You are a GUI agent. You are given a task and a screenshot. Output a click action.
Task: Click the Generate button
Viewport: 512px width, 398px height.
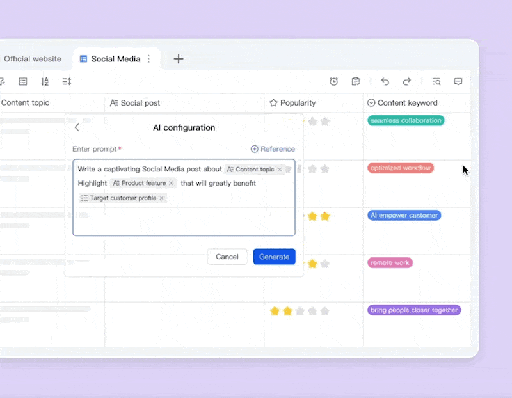(x=275, y=257)
